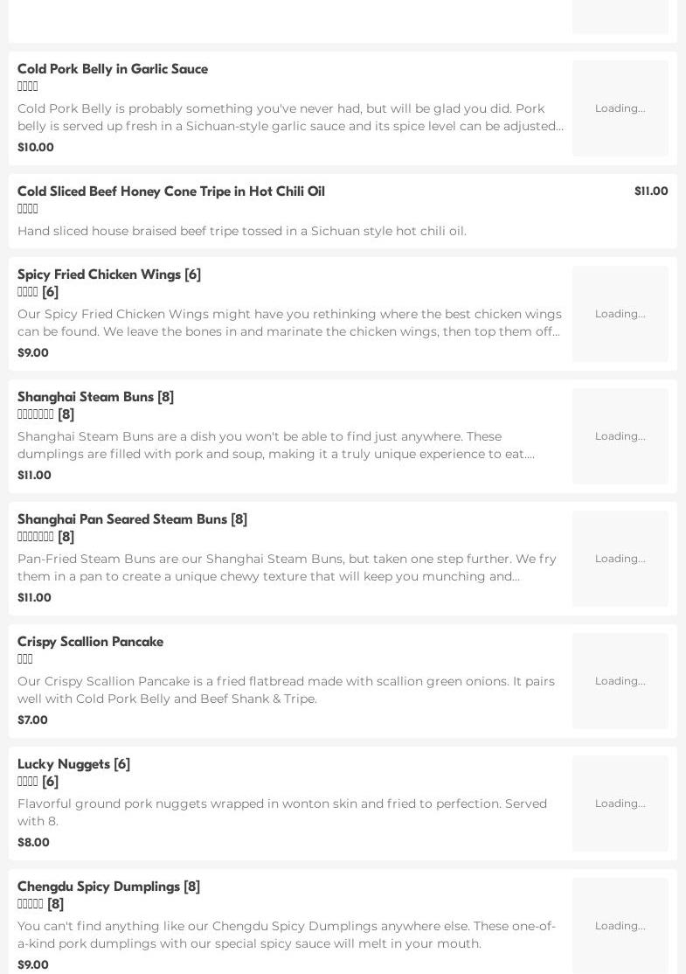This screenshot has height=974, width=686.
Task: Click the Pan Seared Steam Buns image placeholder
Action: pyautogui.click(x=620, y=559)
